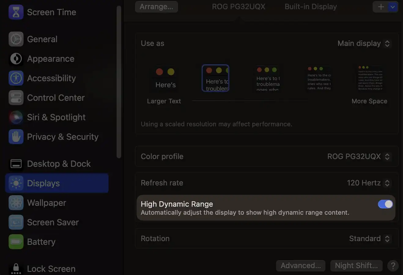Open the Use as Main display popup
The image size is (403, 275).
click(364, 43)
